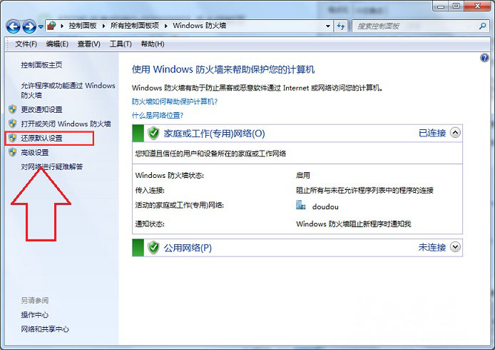The height and width of the screenshot is (350, 495).
Task: Go back with the blue Back arrow
Action: pos(14,26)
